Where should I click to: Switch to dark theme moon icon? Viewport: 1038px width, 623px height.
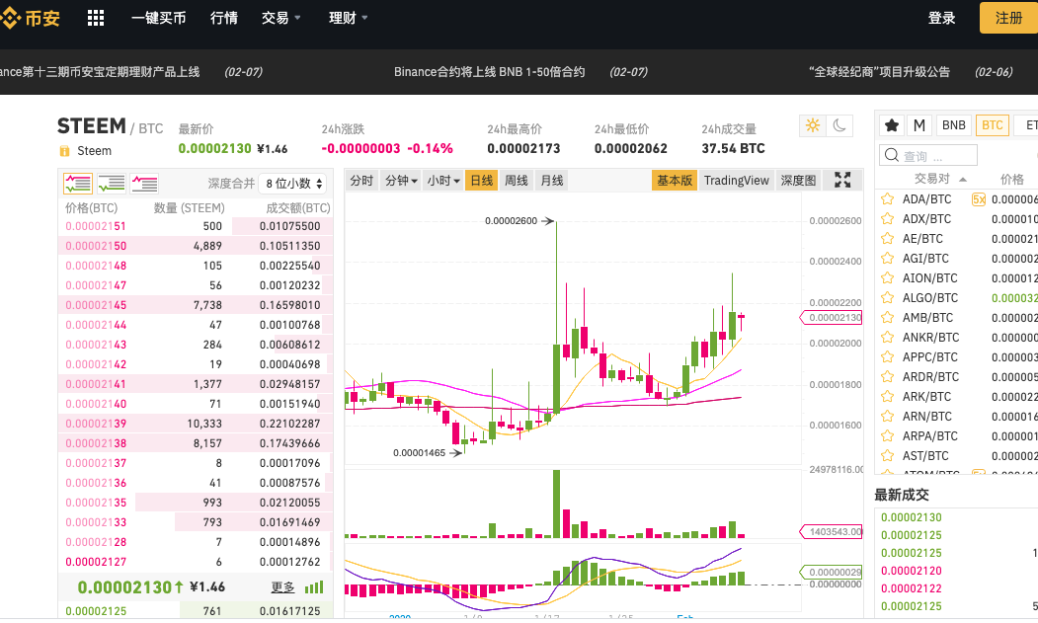[x=839, y=125]
